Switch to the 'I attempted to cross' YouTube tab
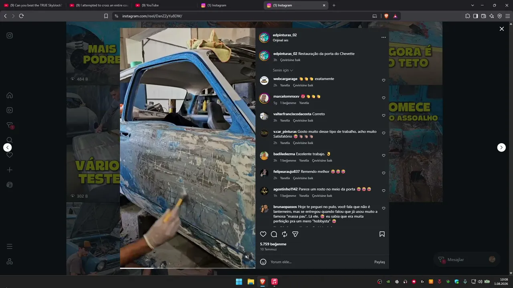The height and width of the screenshot is (288, 513). tap(99, 5)
